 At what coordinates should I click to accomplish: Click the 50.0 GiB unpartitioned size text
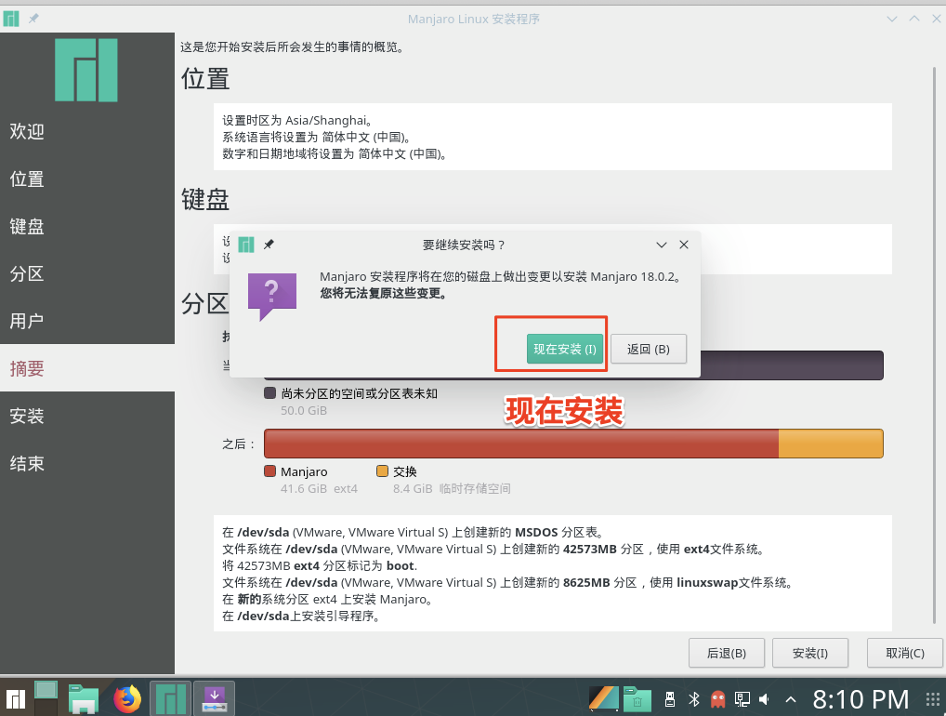click(304, 410)
